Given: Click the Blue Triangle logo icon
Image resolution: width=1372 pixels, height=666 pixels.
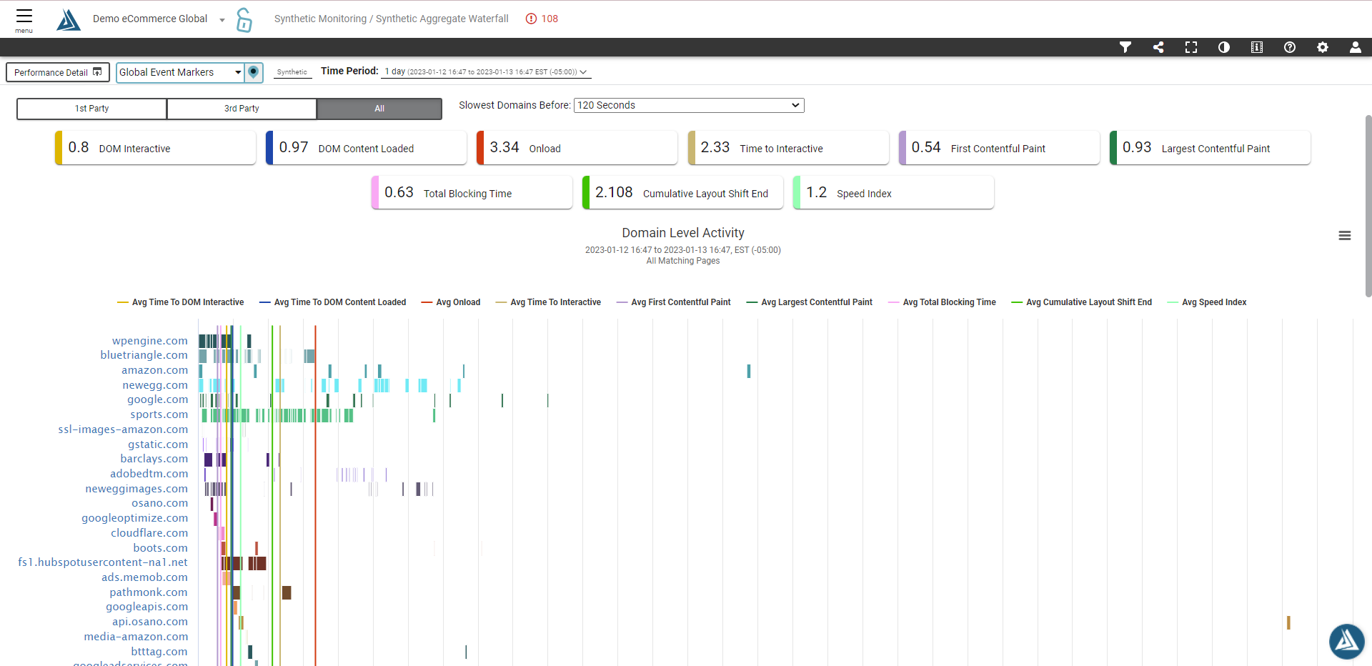Looking at the screenshot, I should [x=69, y=20].
